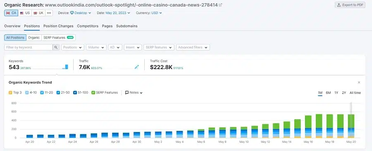372x151 pixels.
Task: Click the keywords mini bar chart icon
Action: point(65,67)
